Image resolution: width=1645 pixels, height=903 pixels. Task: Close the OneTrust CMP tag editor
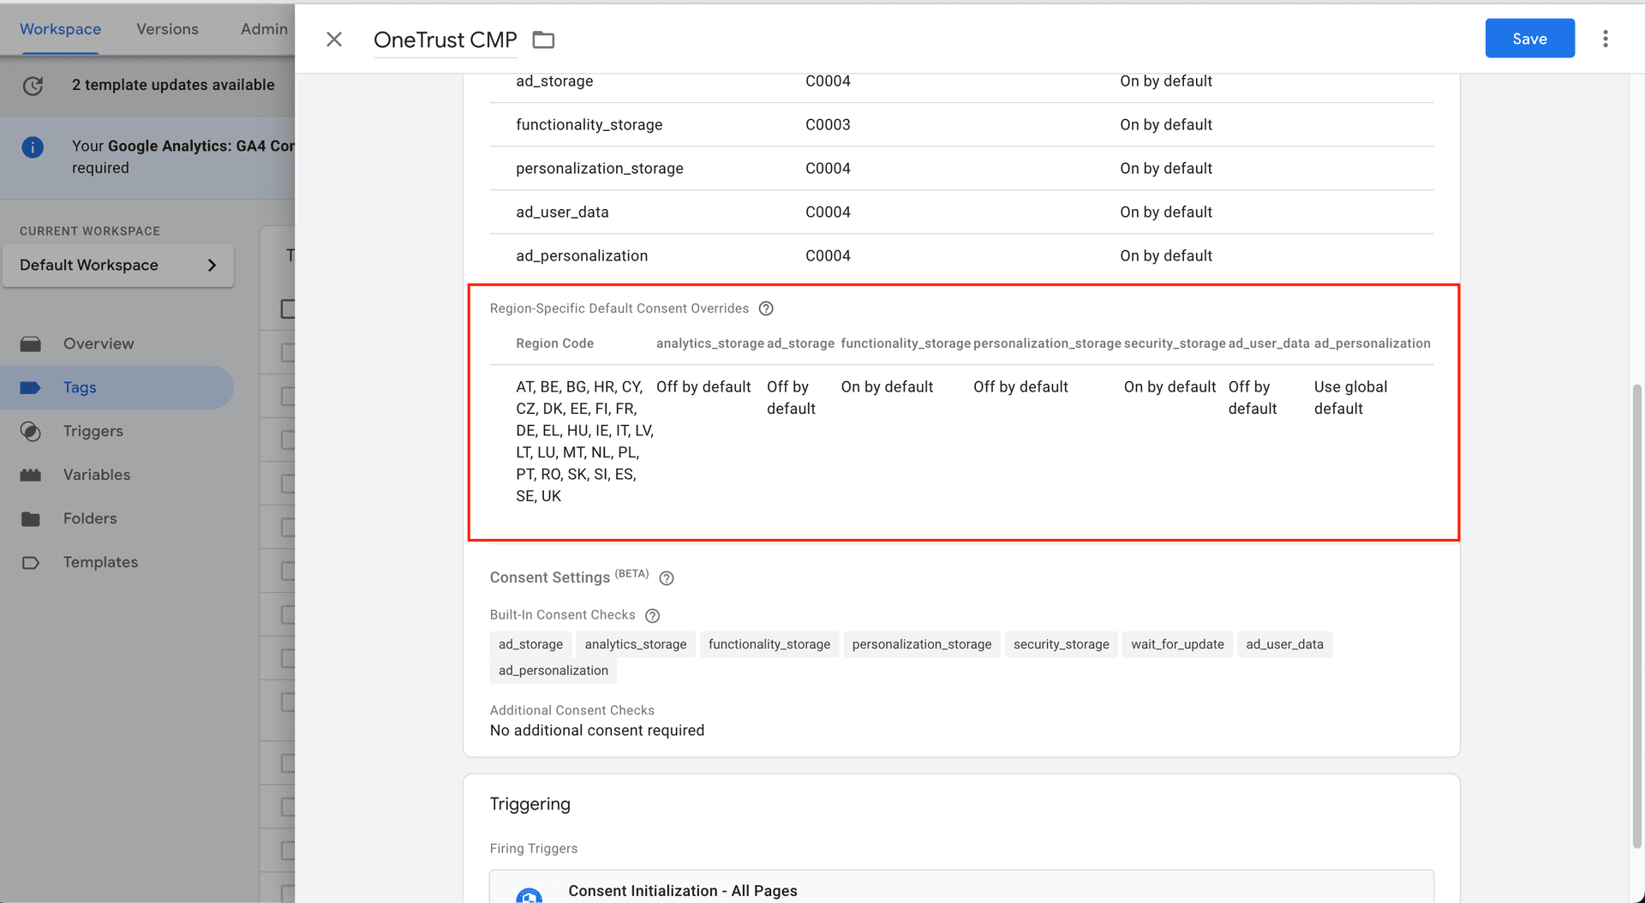click(334, 39)
